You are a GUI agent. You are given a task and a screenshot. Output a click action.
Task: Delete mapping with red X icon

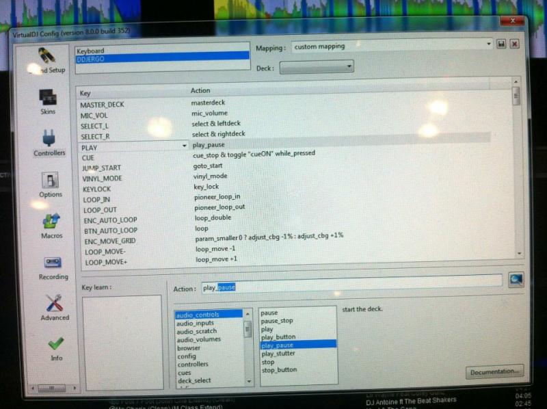click(x=515, y=44)
